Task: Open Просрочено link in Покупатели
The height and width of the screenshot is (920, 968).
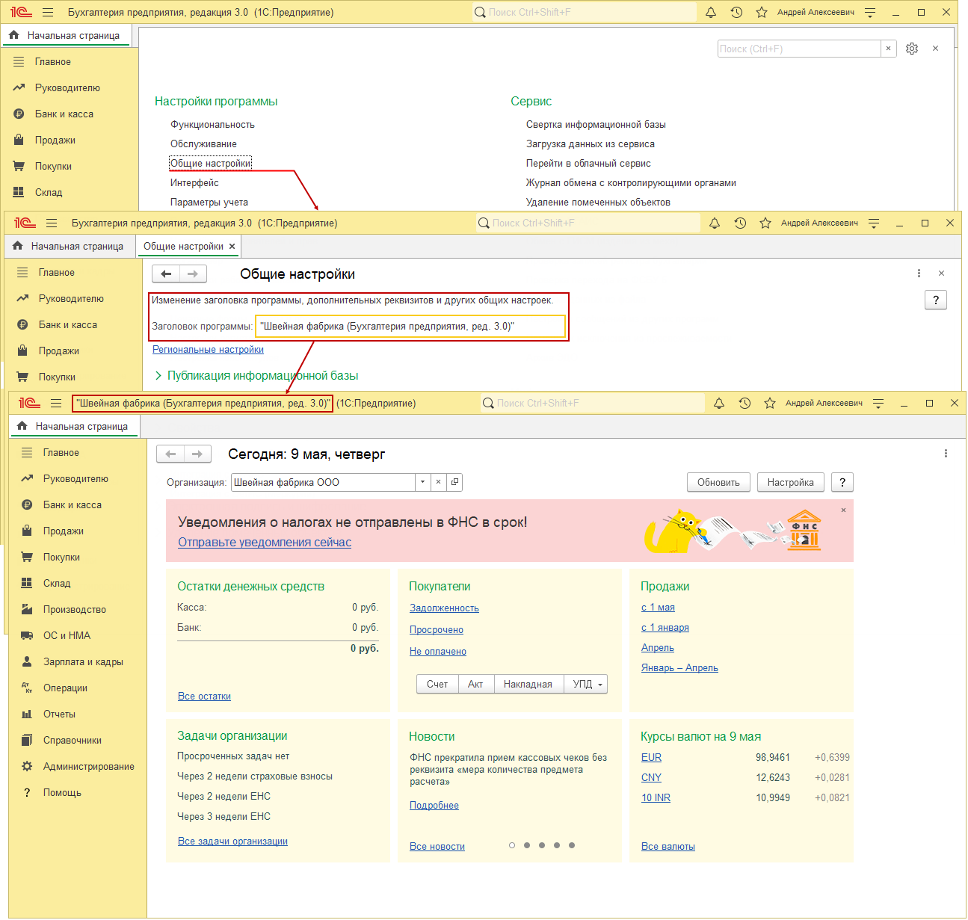Action: coord(437,629)
